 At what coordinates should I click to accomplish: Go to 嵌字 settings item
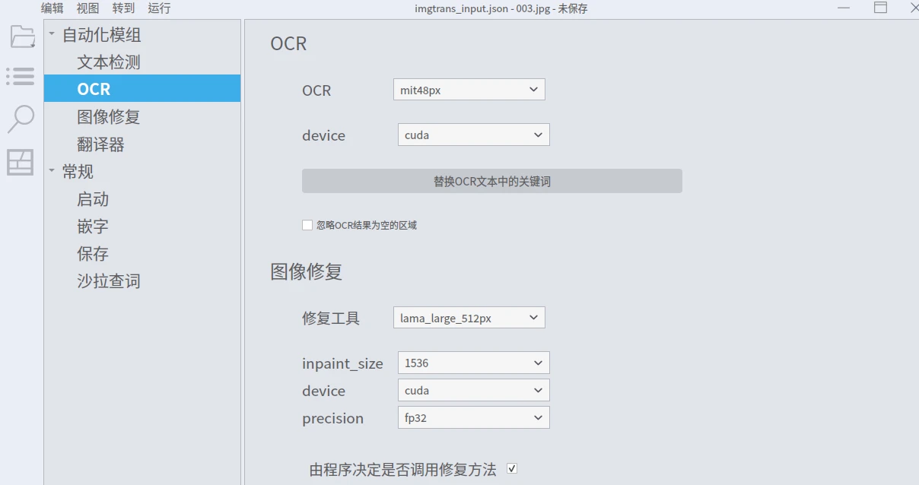coord(93,227)
